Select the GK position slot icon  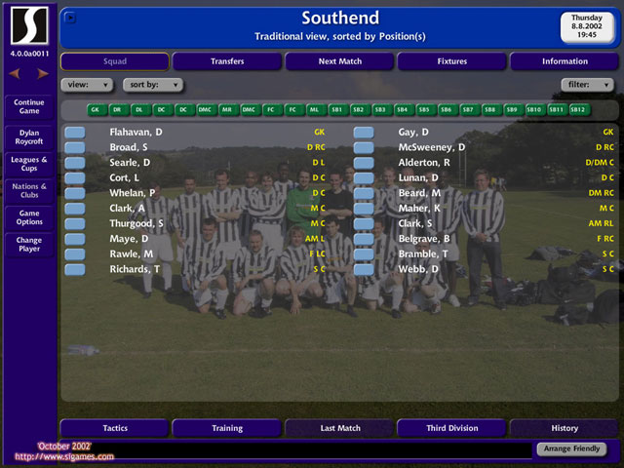coord(96,110)
